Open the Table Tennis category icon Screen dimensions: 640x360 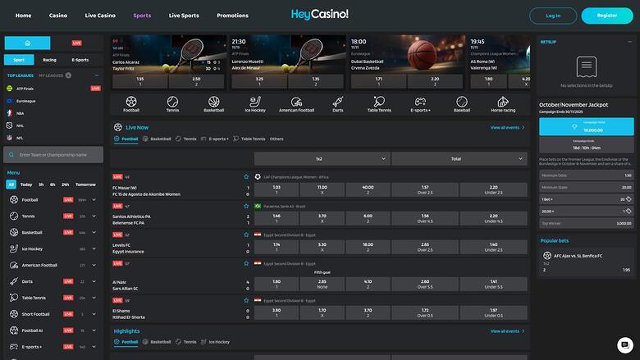[x=379, y=103]
